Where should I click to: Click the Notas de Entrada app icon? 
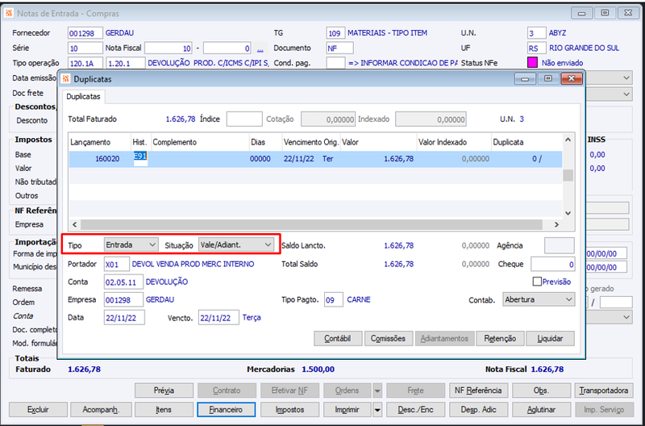point(9,13)
